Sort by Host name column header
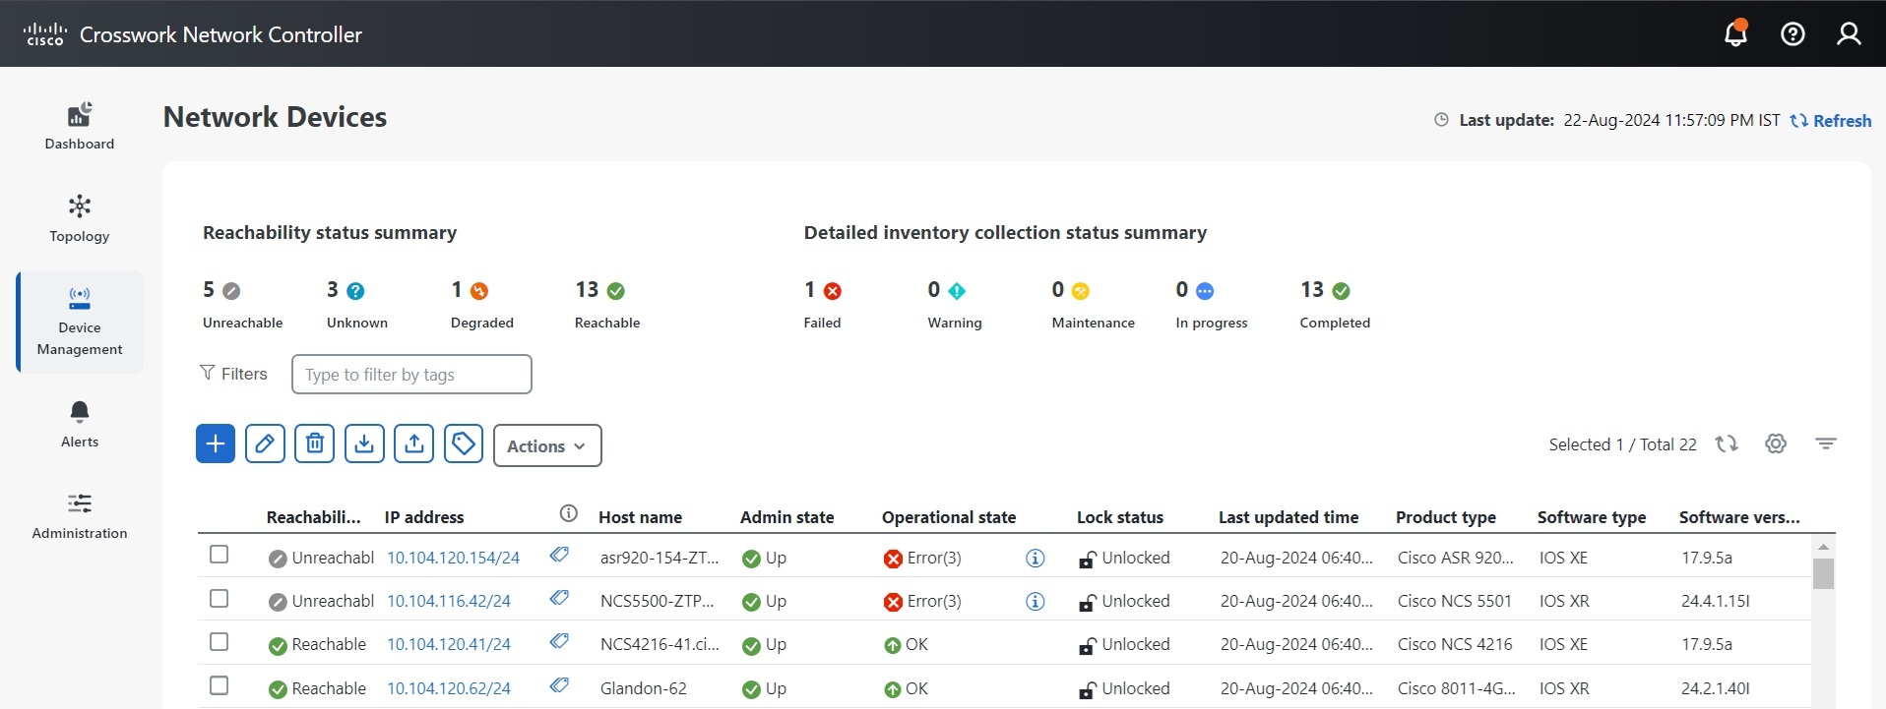Image resolution: width=1886 pixels, height=709 pixels. pos(640,517)
